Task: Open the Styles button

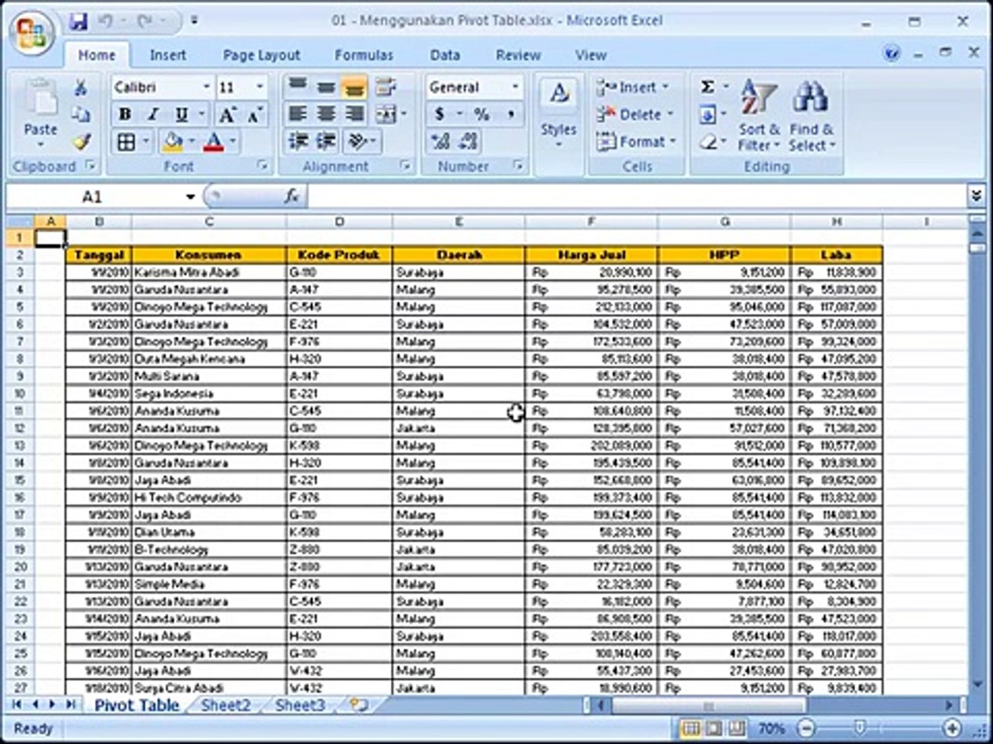Action: [559, 115]
